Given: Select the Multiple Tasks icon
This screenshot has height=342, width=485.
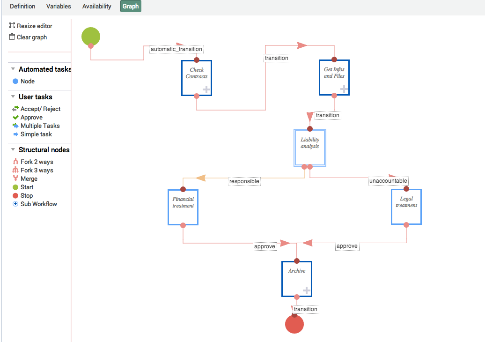Looking at the screenshot, I should click(15, 126).
